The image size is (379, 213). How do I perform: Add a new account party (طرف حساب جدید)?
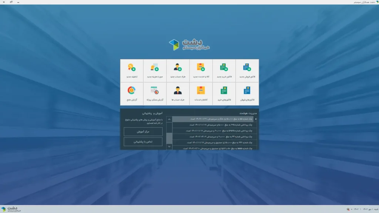178,71
